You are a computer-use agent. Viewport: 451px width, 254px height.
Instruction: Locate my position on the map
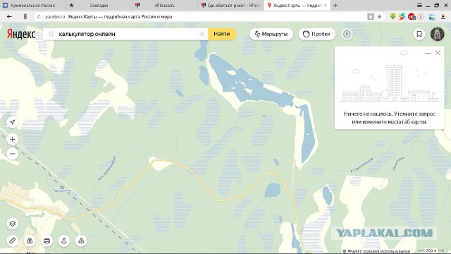(13, 122)
